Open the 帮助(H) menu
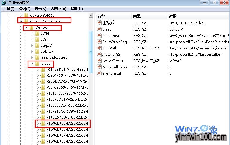This screenshot has height=145, width=230. tap(77, 9)
